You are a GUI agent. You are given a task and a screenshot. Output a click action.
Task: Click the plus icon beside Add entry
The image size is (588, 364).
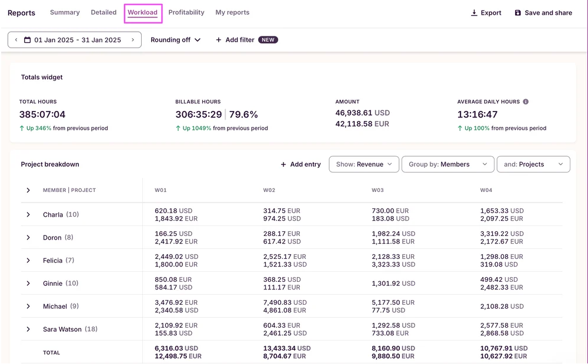283,164
